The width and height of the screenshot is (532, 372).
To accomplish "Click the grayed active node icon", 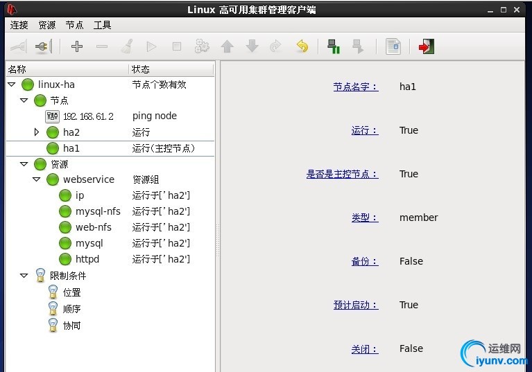I will pyautogui.click(x=359, y=46).
